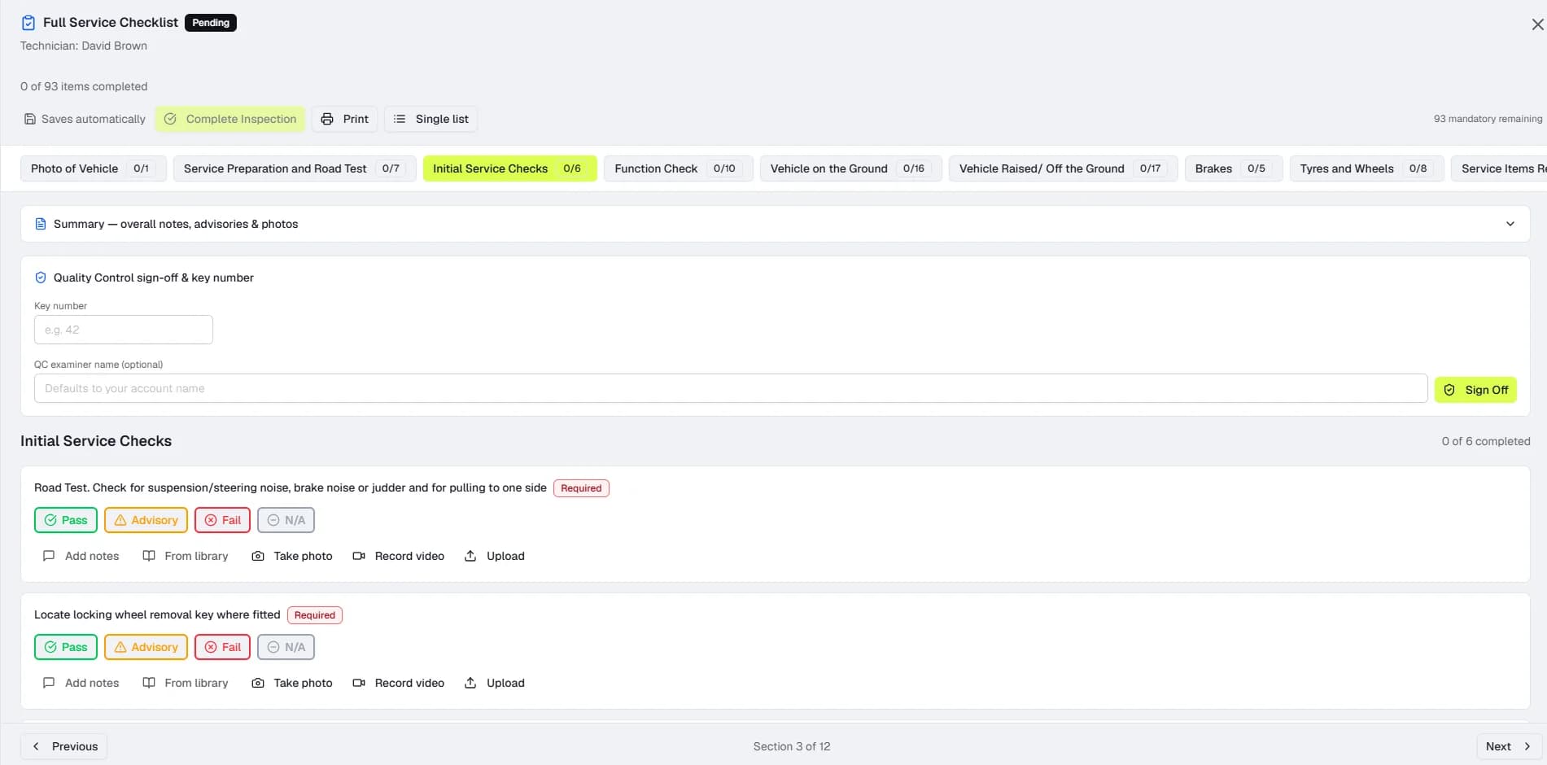This screenshot has width=1547, height=765.
Task: Close the checklist with the X
Action: tap(1537, 24)
